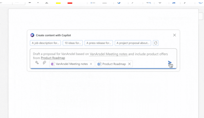The height and width of the screenshot is (118, 204).
Task: Remove the Product Roadmap attachment
Action: click(129, 64)
